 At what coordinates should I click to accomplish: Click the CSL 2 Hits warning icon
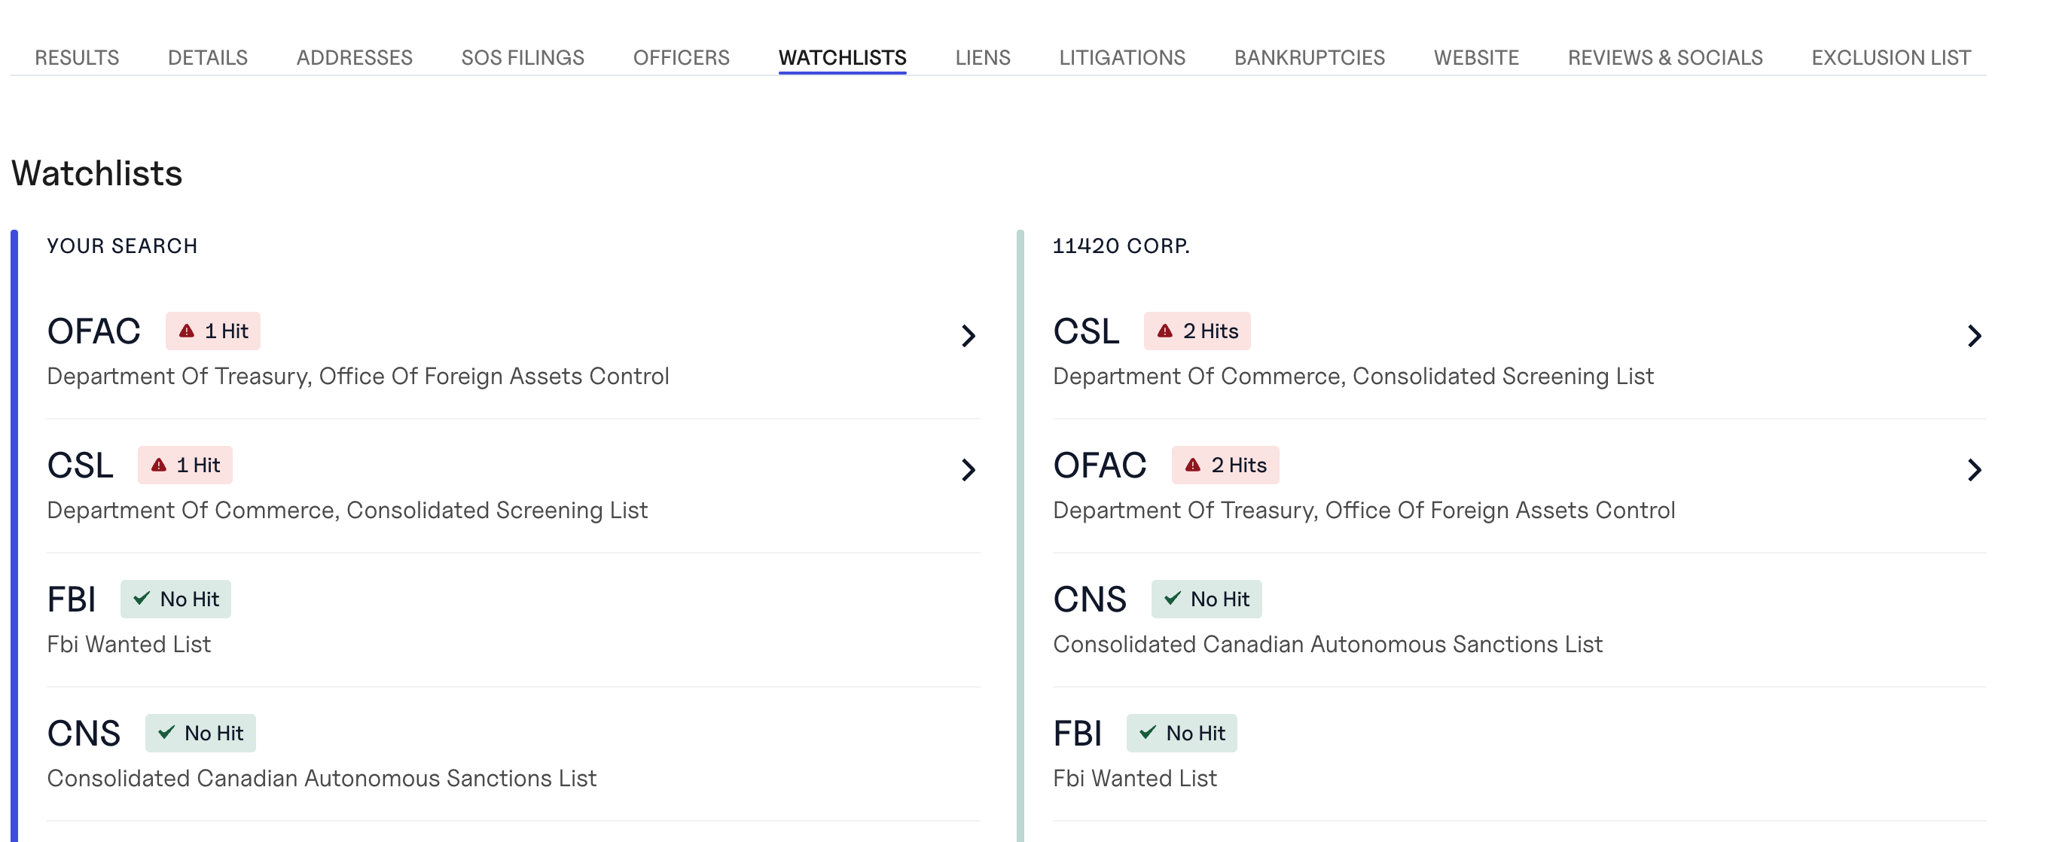point(1164,331)
